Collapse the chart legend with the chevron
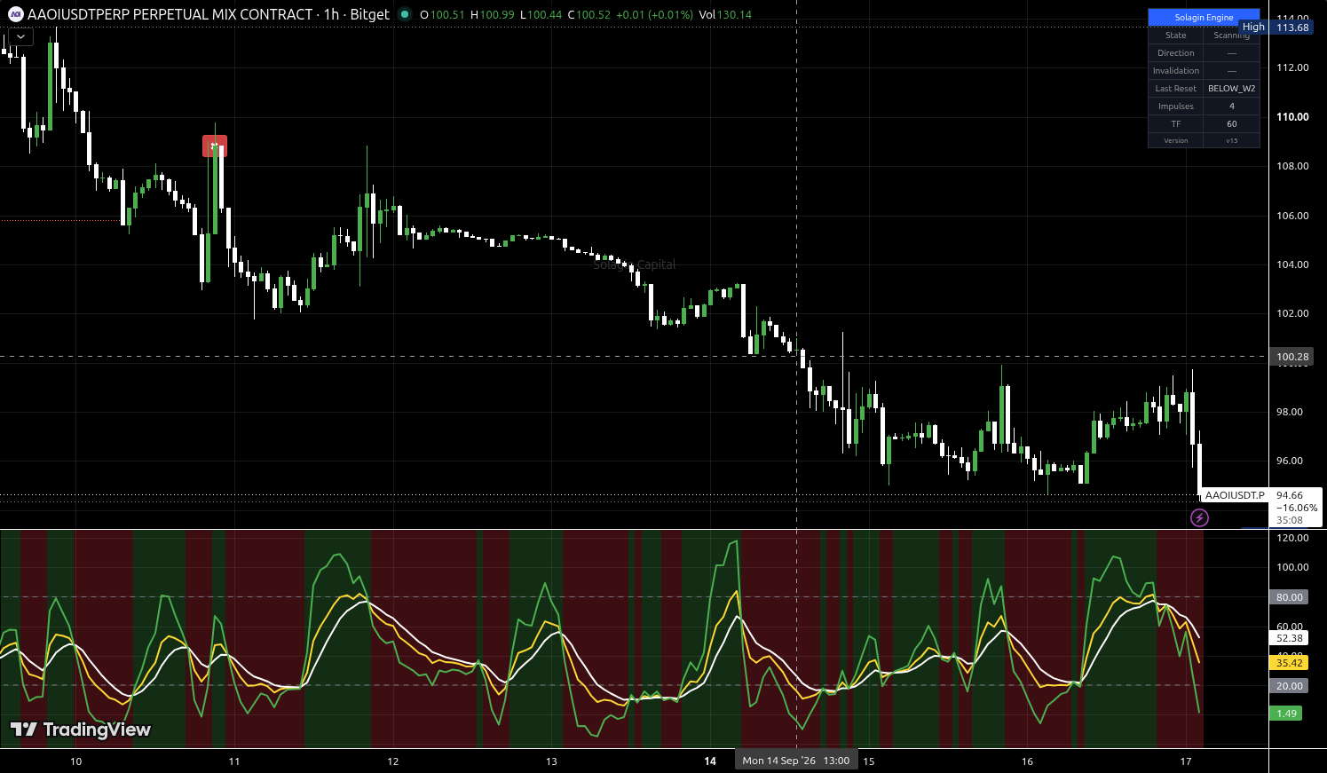The width and height of the screenshot is (1327, 773). pos(20,37)
